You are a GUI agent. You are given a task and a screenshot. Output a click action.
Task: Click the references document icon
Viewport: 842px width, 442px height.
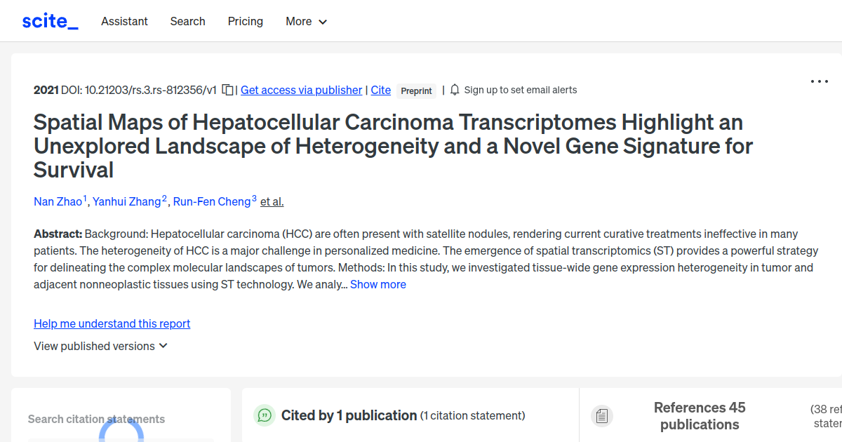tap(602, 415)
